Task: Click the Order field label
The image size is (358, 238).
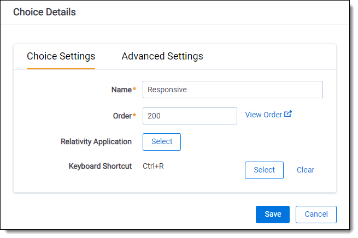Action: click(x=121, y=116)
